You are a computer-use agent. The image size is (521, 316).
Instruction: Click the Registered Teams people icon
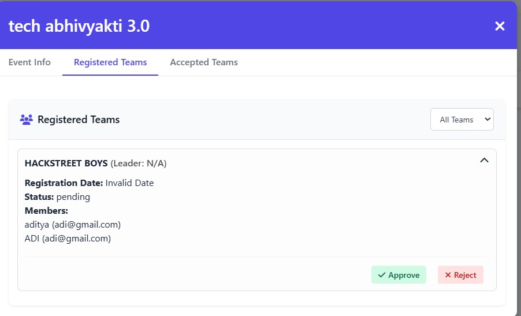[x=26, y=120]
